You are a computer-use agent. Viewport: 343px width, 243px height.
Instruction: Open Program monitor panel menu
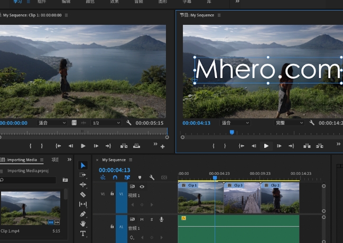point(219,15)
